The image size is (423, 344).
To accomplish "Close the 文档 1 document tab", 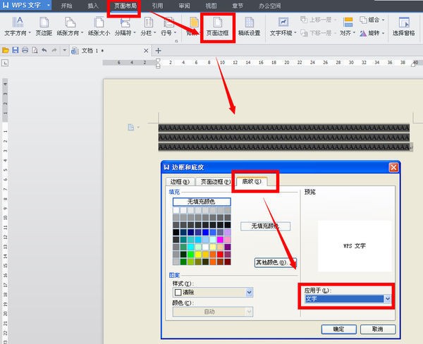I will (146, 51).
